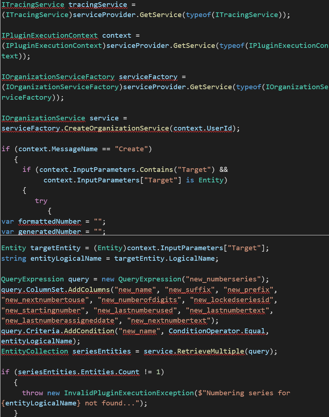Image resolution: width=329 pixels, height=417 pixels.
Task: Click ConditionOperator.Equal argument
Action: 217,331
